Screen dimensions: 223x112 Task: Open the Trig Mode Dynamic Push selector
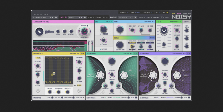pyautogui.click(x=49, y=32)
